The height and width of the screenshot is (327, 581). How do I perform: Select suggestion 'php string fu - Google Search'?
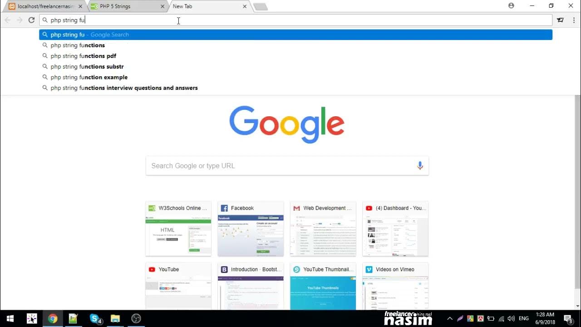(x=295, y=35)
